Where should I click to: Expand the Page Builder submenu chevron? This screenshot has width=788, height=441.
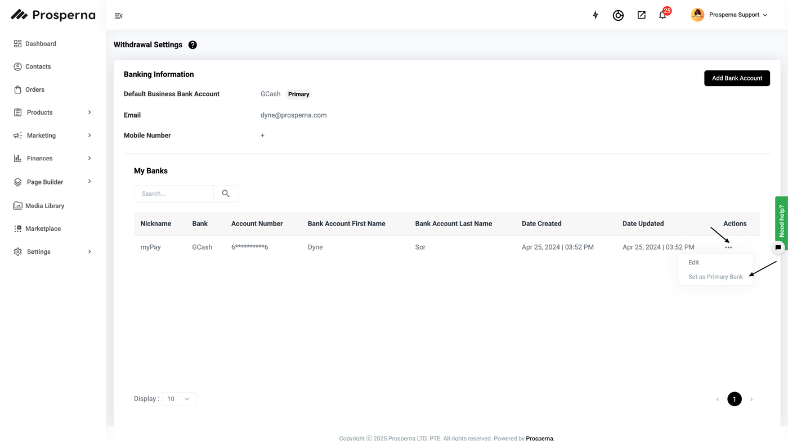coord(89,182)
